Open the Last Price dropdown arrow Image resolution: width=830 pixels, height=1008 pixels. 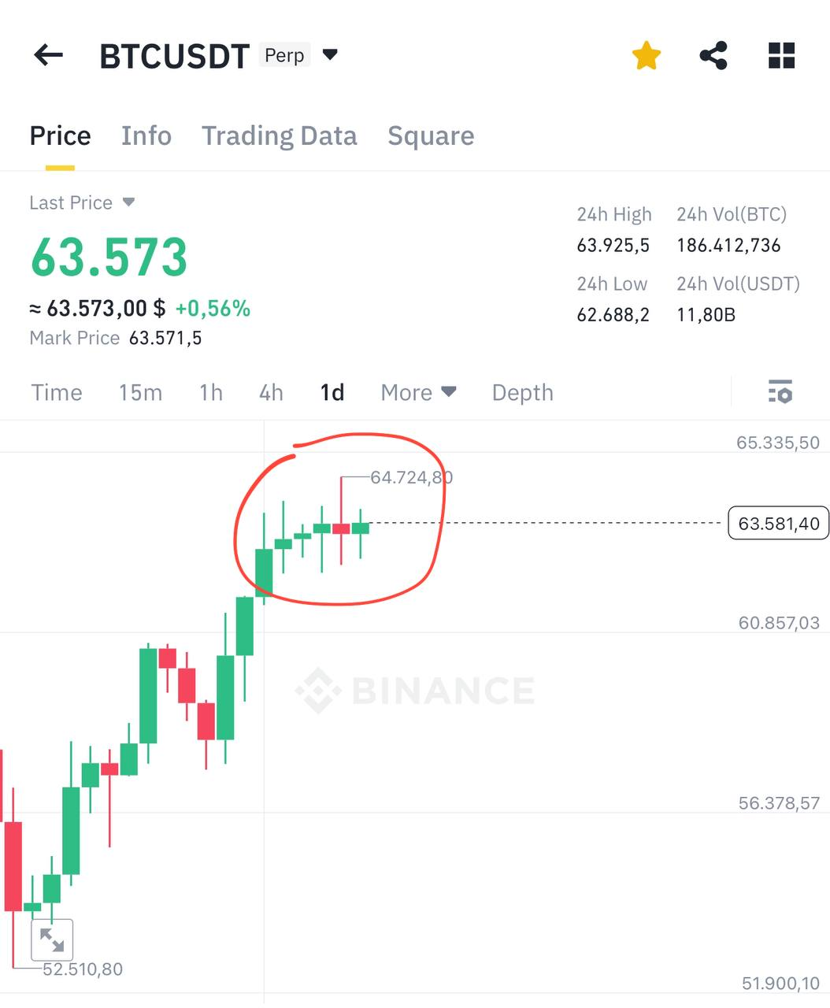(x=128, y=202)
